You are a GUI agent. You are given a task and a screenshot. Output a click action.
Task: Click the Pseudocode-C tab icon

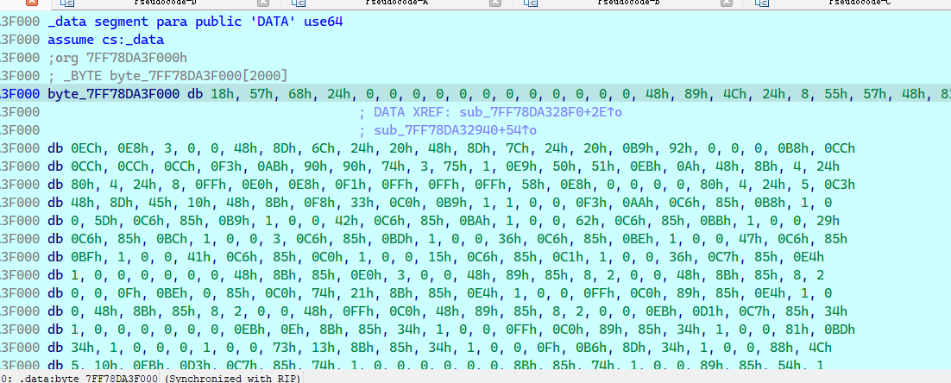pos(759,3)
